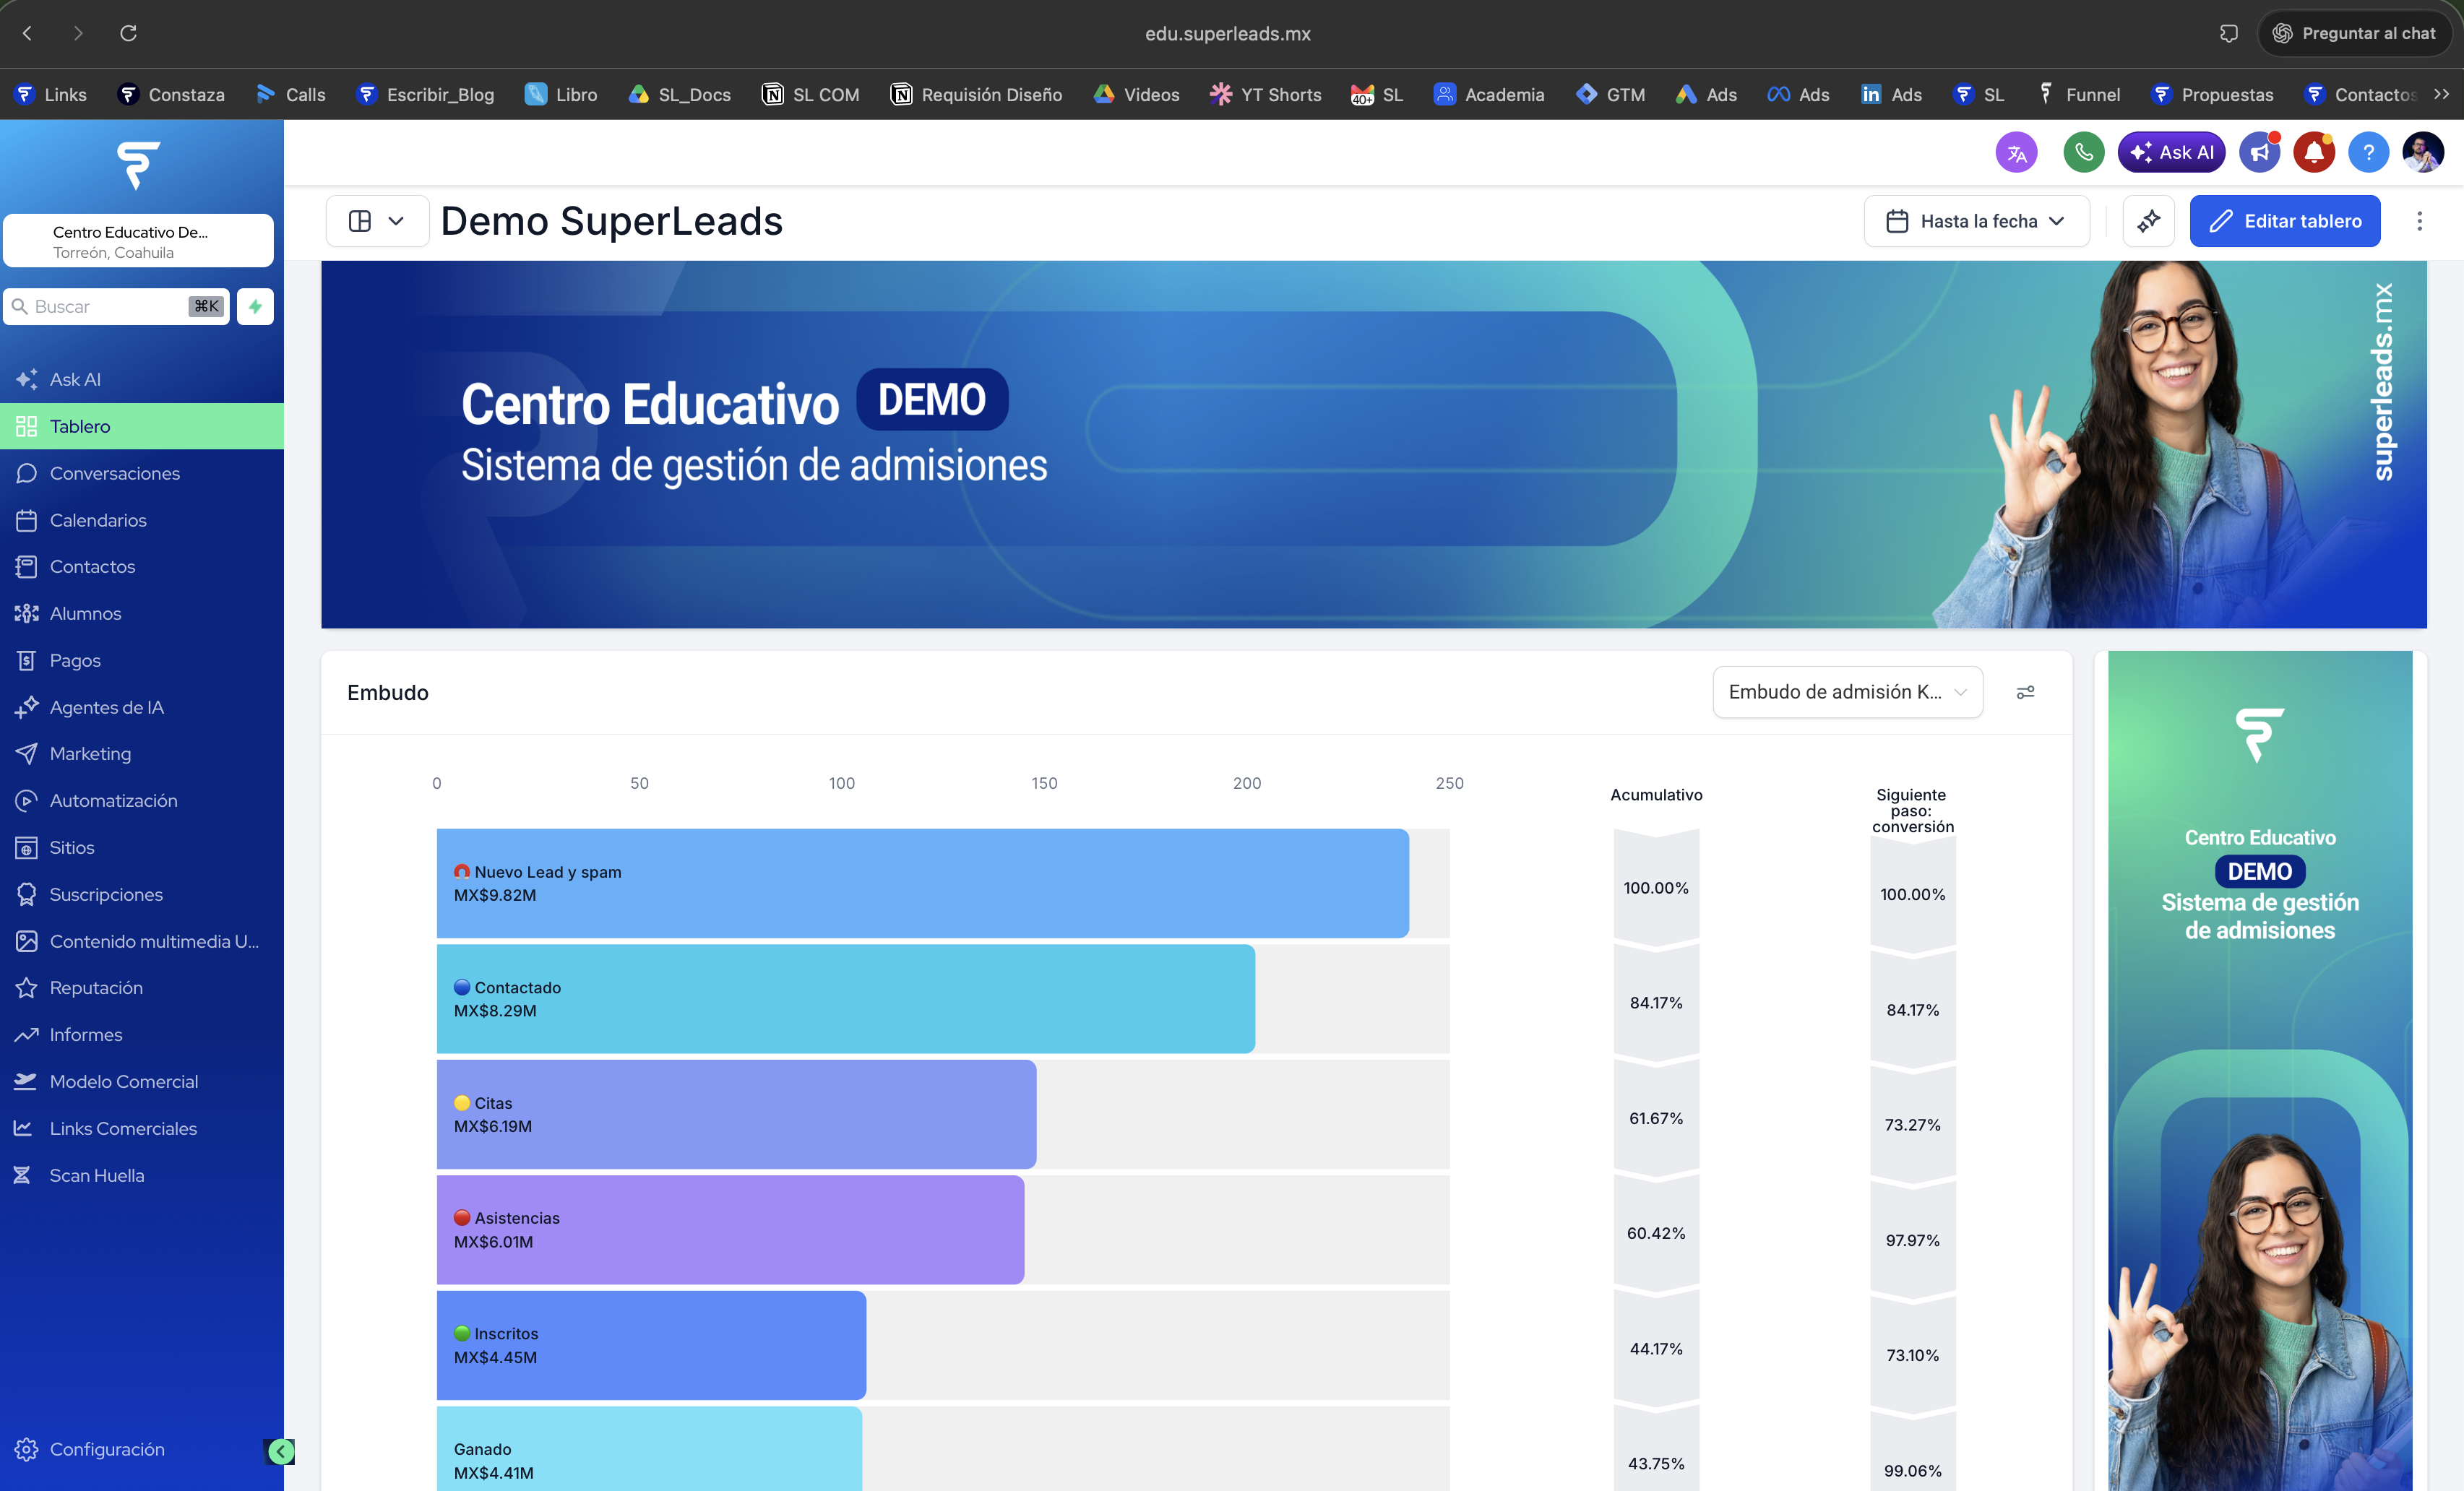Screen dimensions: 2464x1491
Task: Open the red notifications bell
Action: pyautogui.click(x=2313, y=152)
